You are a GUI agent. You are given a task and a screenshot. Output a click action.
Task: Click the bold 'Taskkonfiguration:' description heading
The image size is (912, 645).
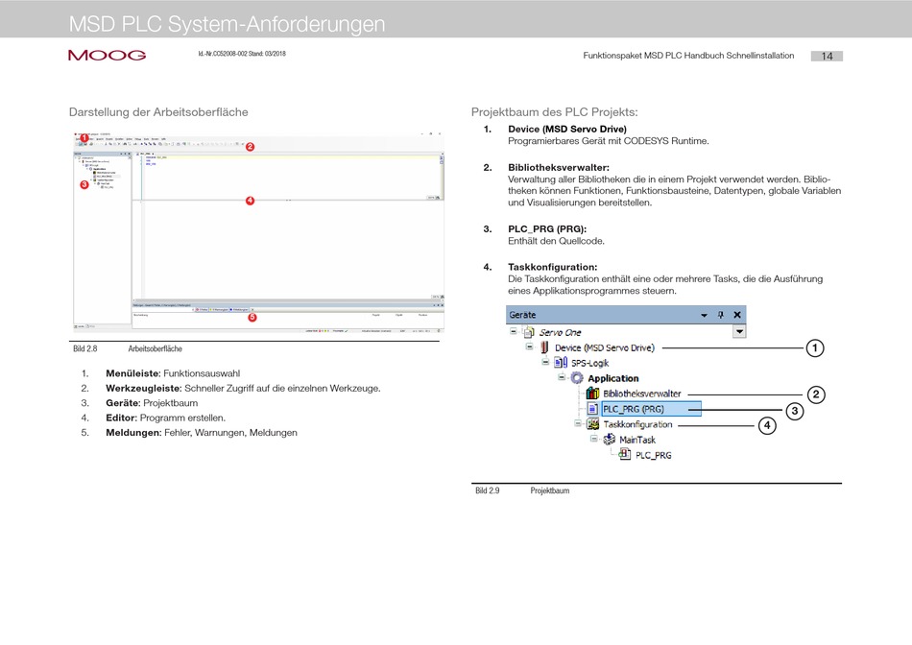(553, 267)
